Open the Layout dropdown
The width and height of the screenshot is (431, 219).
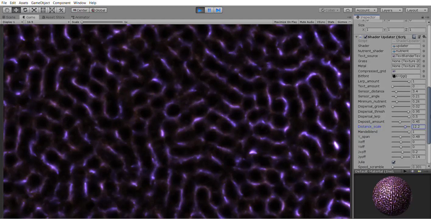point(416,10)
